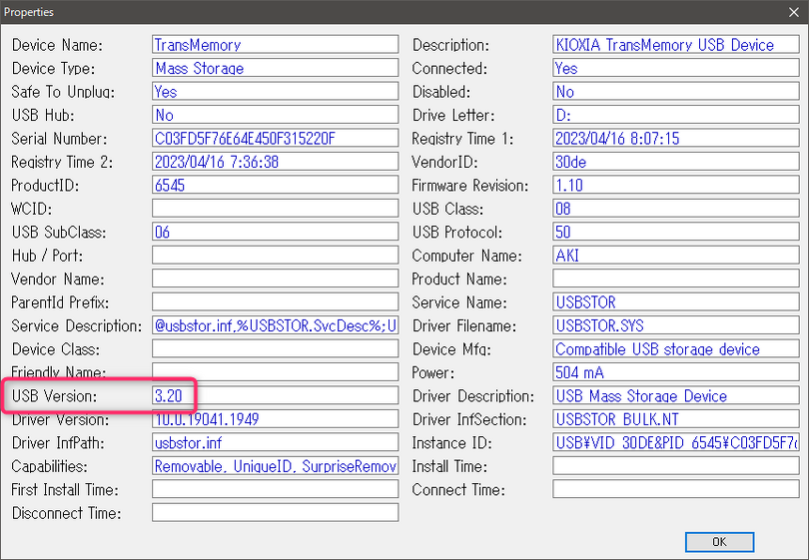Click the 'Firmware Revision:' label

pos(470,186)
